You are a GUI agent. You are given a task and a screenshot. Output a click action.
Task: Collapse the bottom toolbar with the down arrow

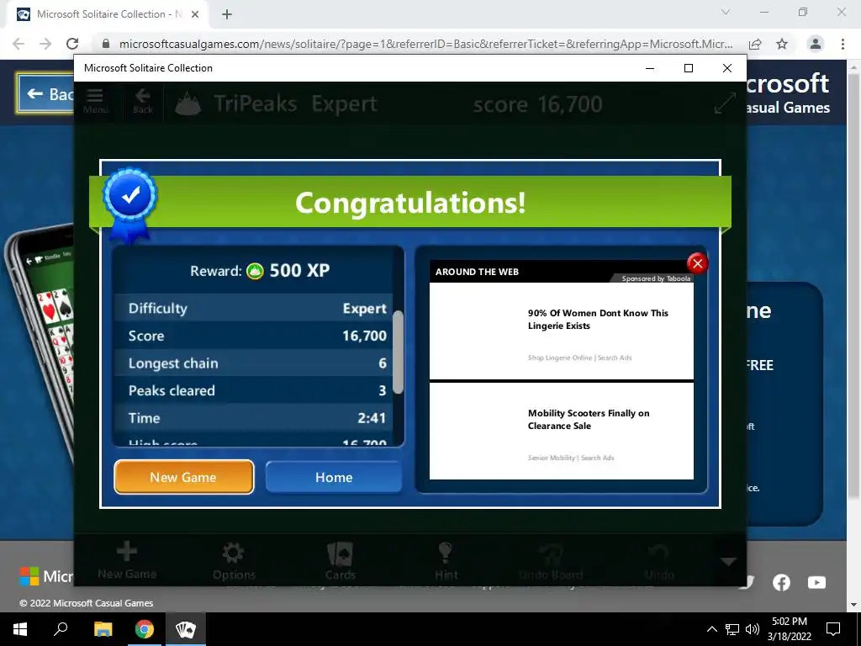coord(729,561)
